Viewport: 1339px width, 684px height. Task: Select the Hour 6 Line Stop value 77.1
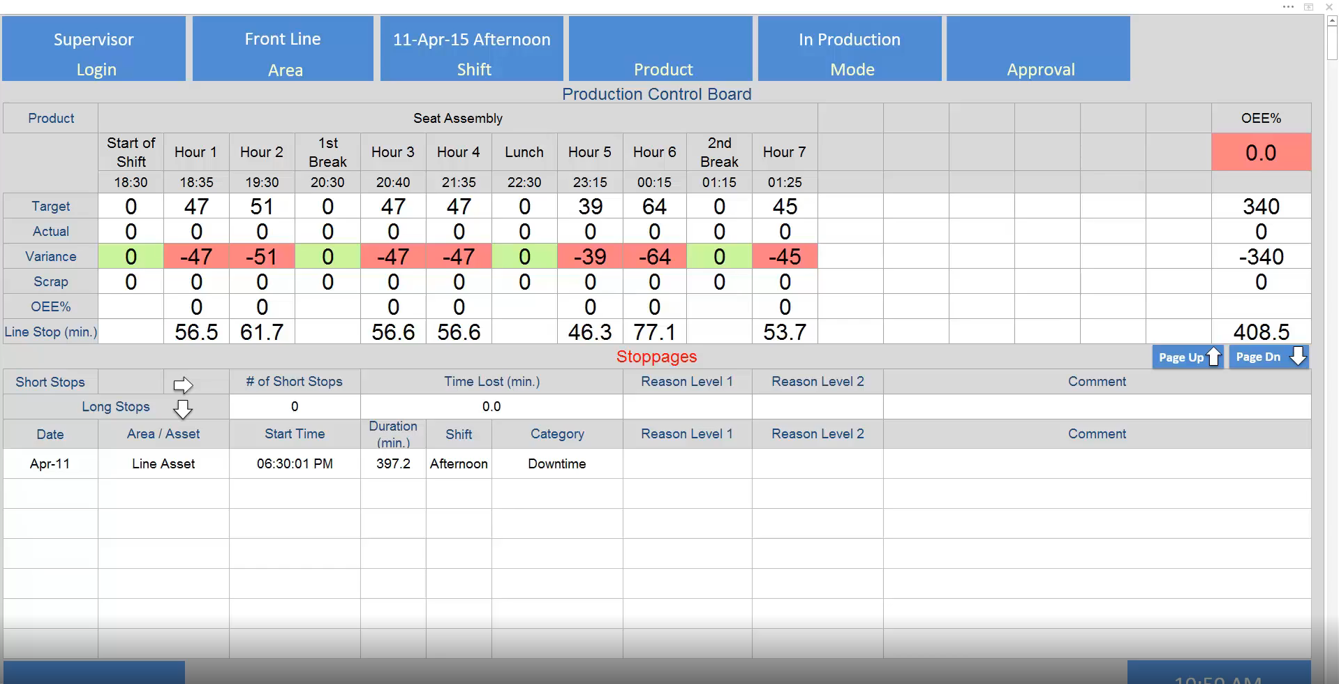[x=654, y=332]
